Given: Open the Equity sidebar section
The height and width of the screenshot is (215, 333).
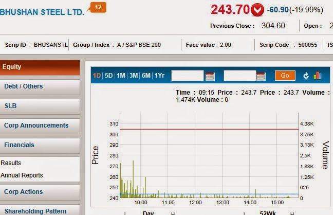Looking at the screenshot, I should (x=40, y=67).
